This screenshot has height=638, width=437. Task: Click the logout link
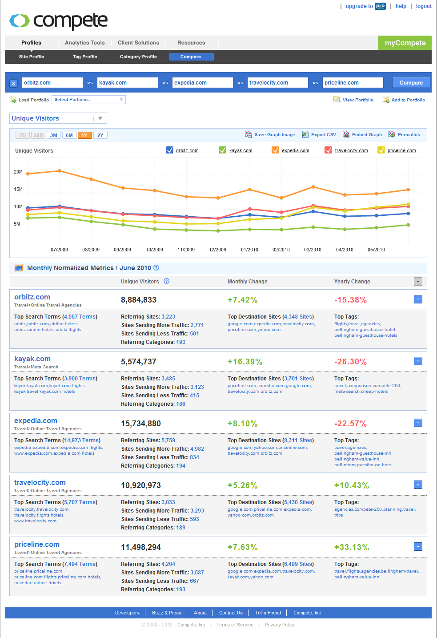click(424, 6)
